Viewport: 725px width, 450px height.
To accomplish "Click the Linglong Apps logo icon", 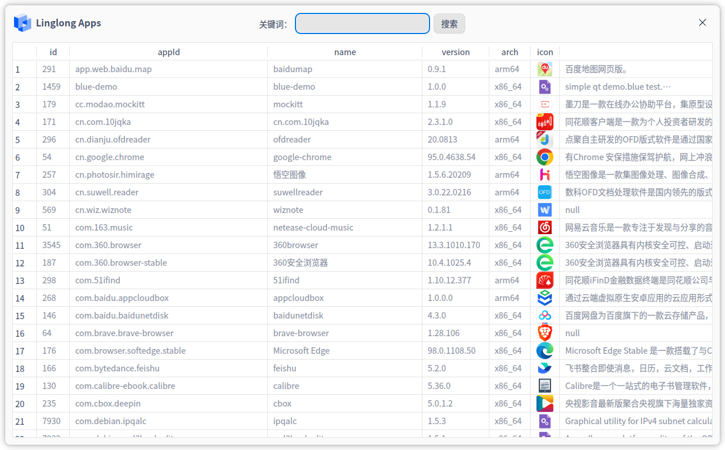I will [22, 23].
